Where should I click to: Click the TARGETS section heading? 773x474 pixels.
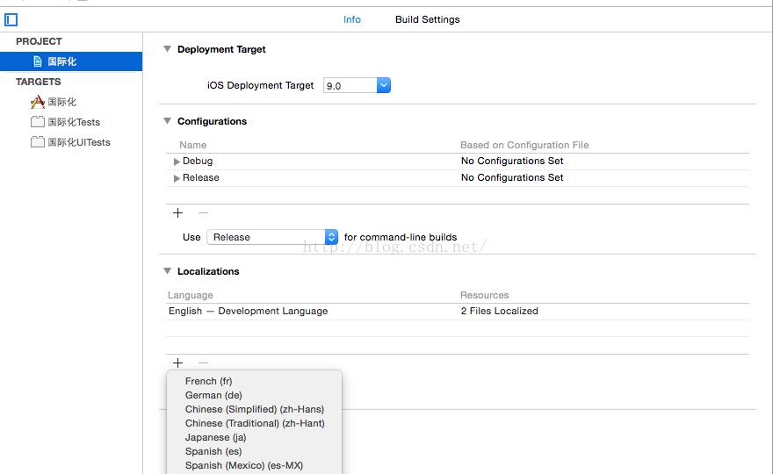(x=39, y=82)
